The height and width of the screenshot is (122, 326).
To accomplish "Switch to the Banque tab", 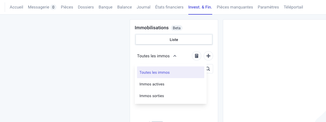I will [x=106, y=7].
